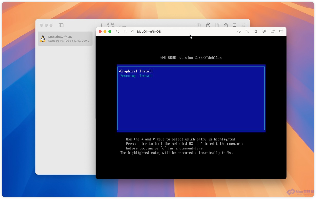
Task: Click the 'Press enter to boot' instruction line
Action: (184, 144)
